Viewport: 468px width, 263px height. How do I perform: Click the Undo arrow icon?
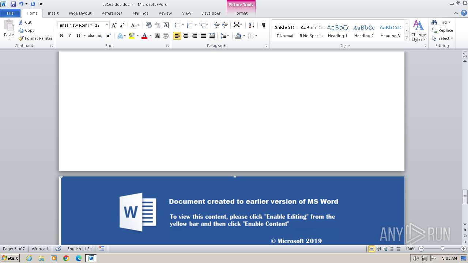(21, 4)
